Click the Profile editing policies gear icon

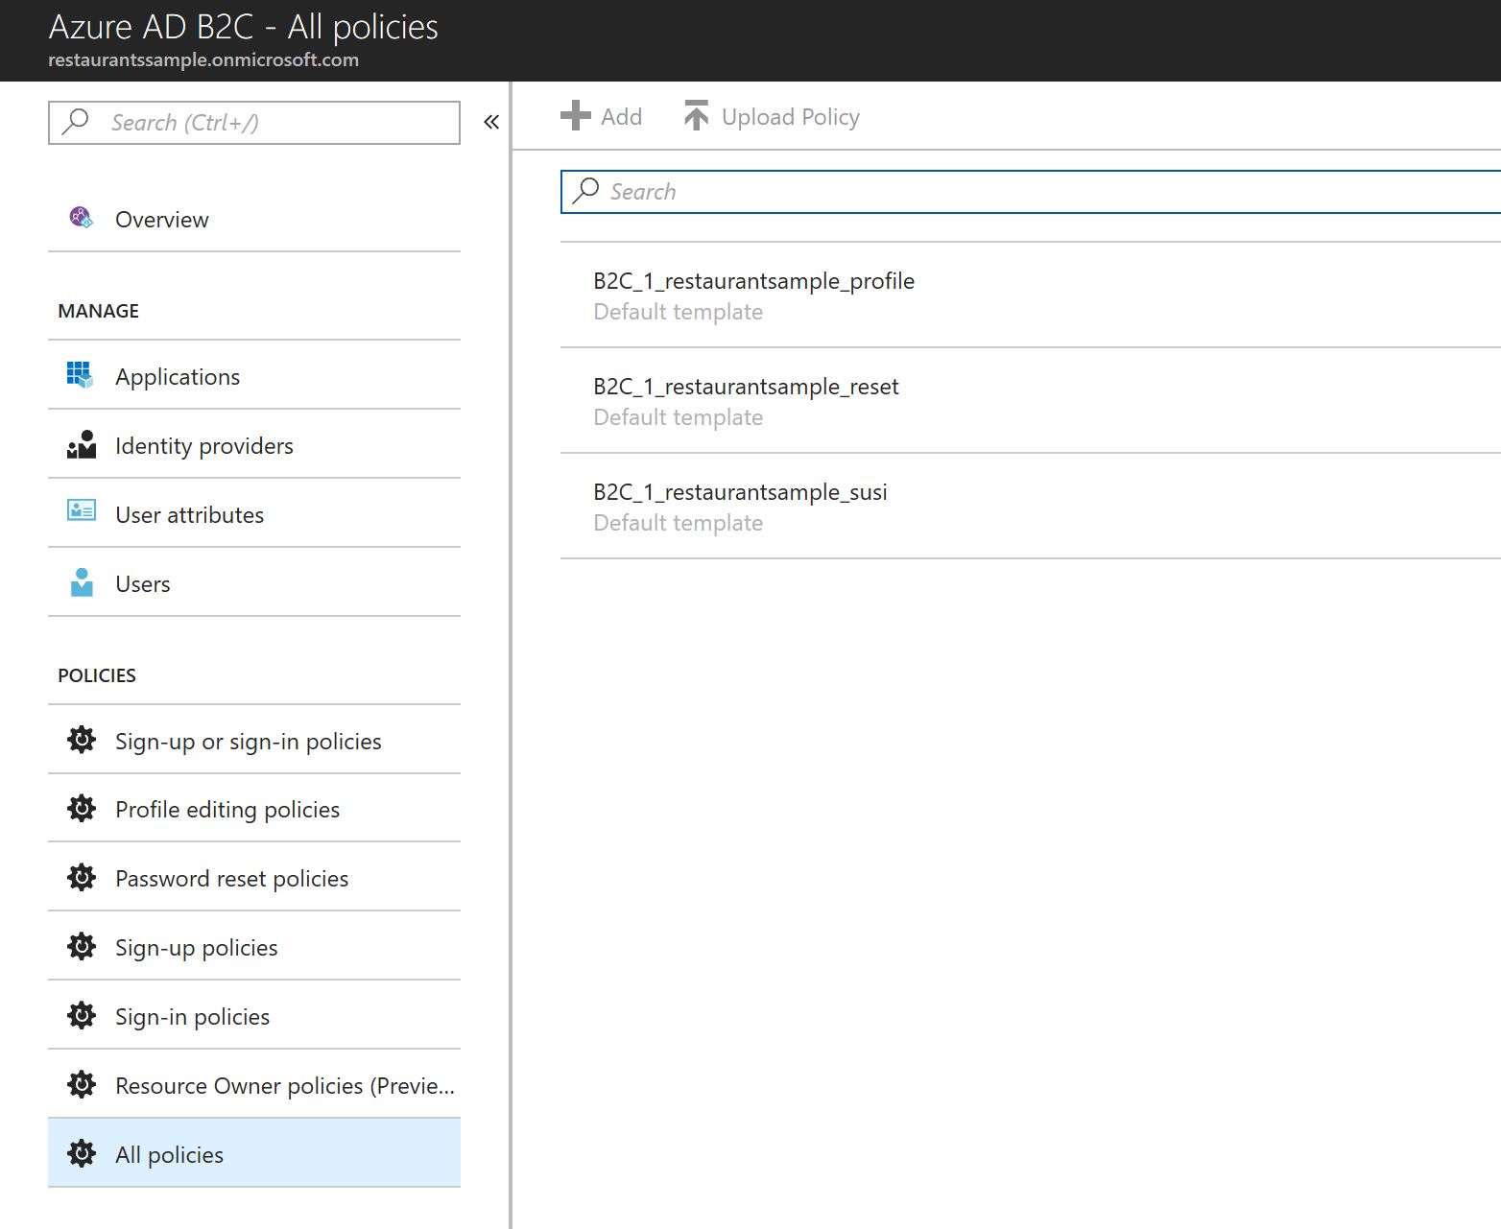click(x=82, y=809)
